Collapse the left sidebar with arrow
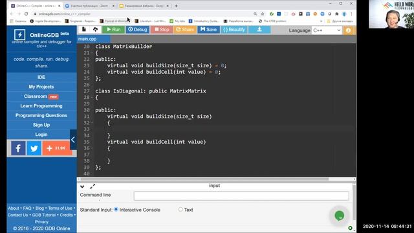The image size is (414, 233). point(73,140)
